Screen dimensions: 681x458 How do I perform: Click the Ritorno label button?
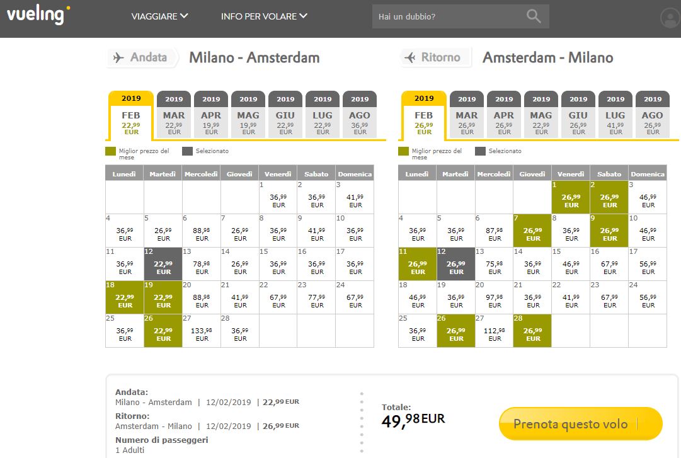(x=435, y=57)
